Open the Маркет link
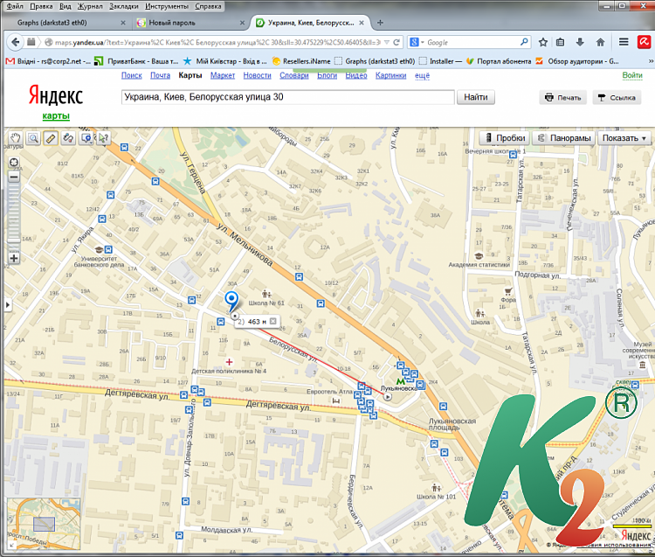The width and height of the screenshot is (655, 557). [x=223, y=75]
